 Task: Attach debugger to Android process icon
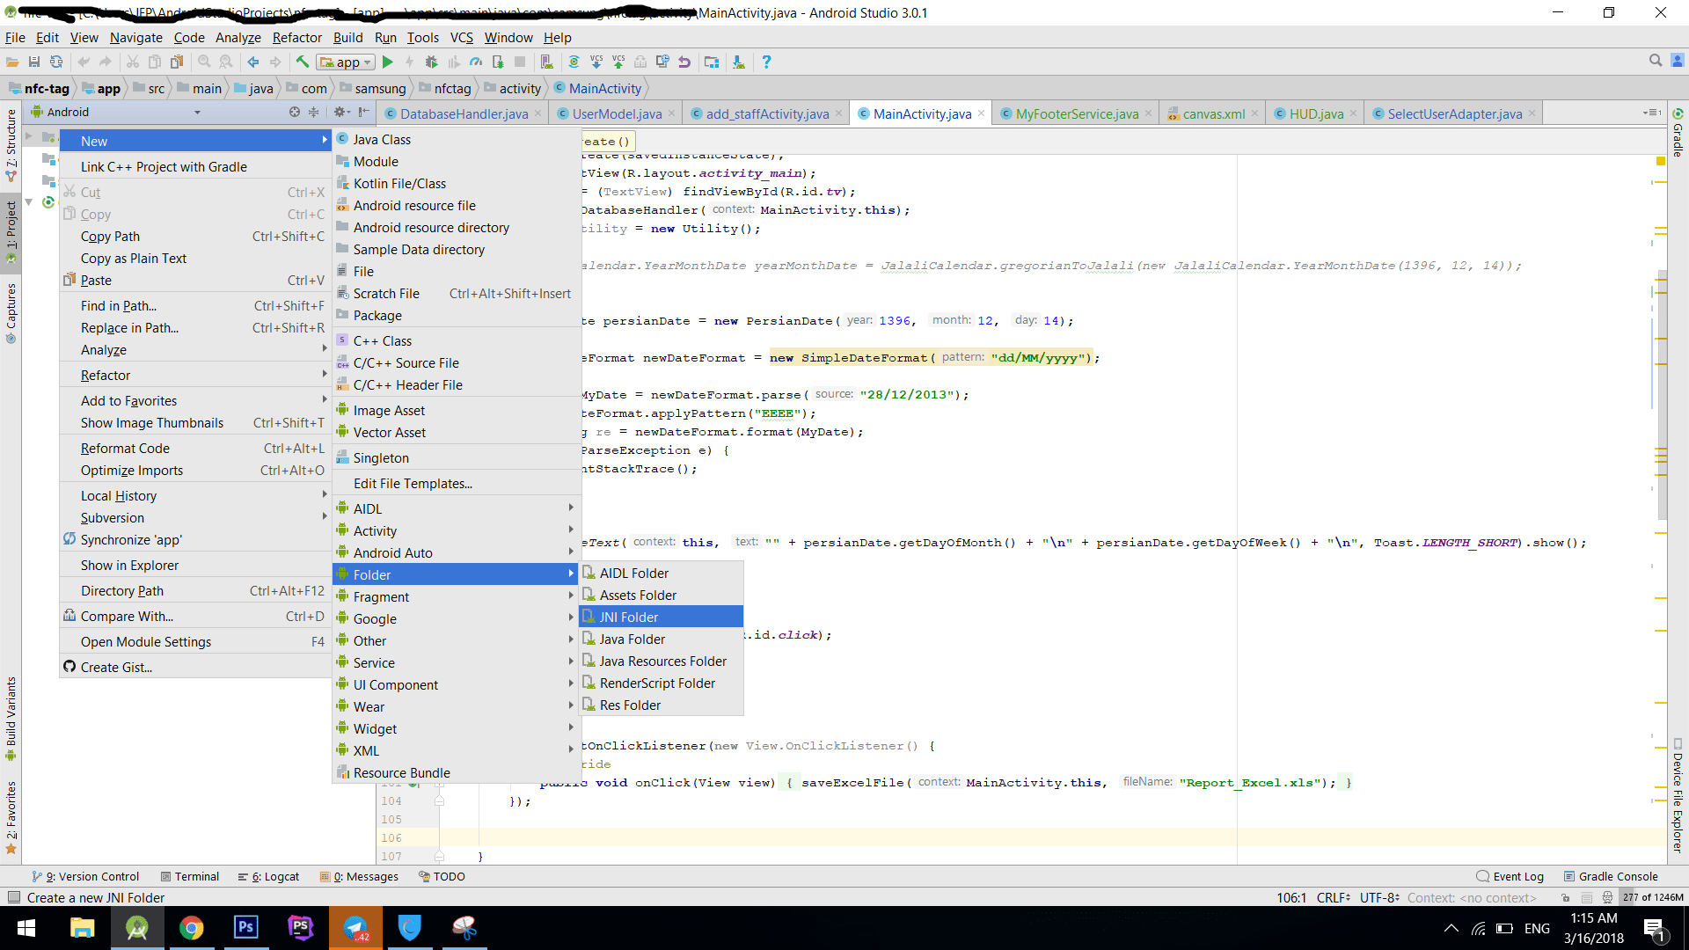[x=498, y=62]
